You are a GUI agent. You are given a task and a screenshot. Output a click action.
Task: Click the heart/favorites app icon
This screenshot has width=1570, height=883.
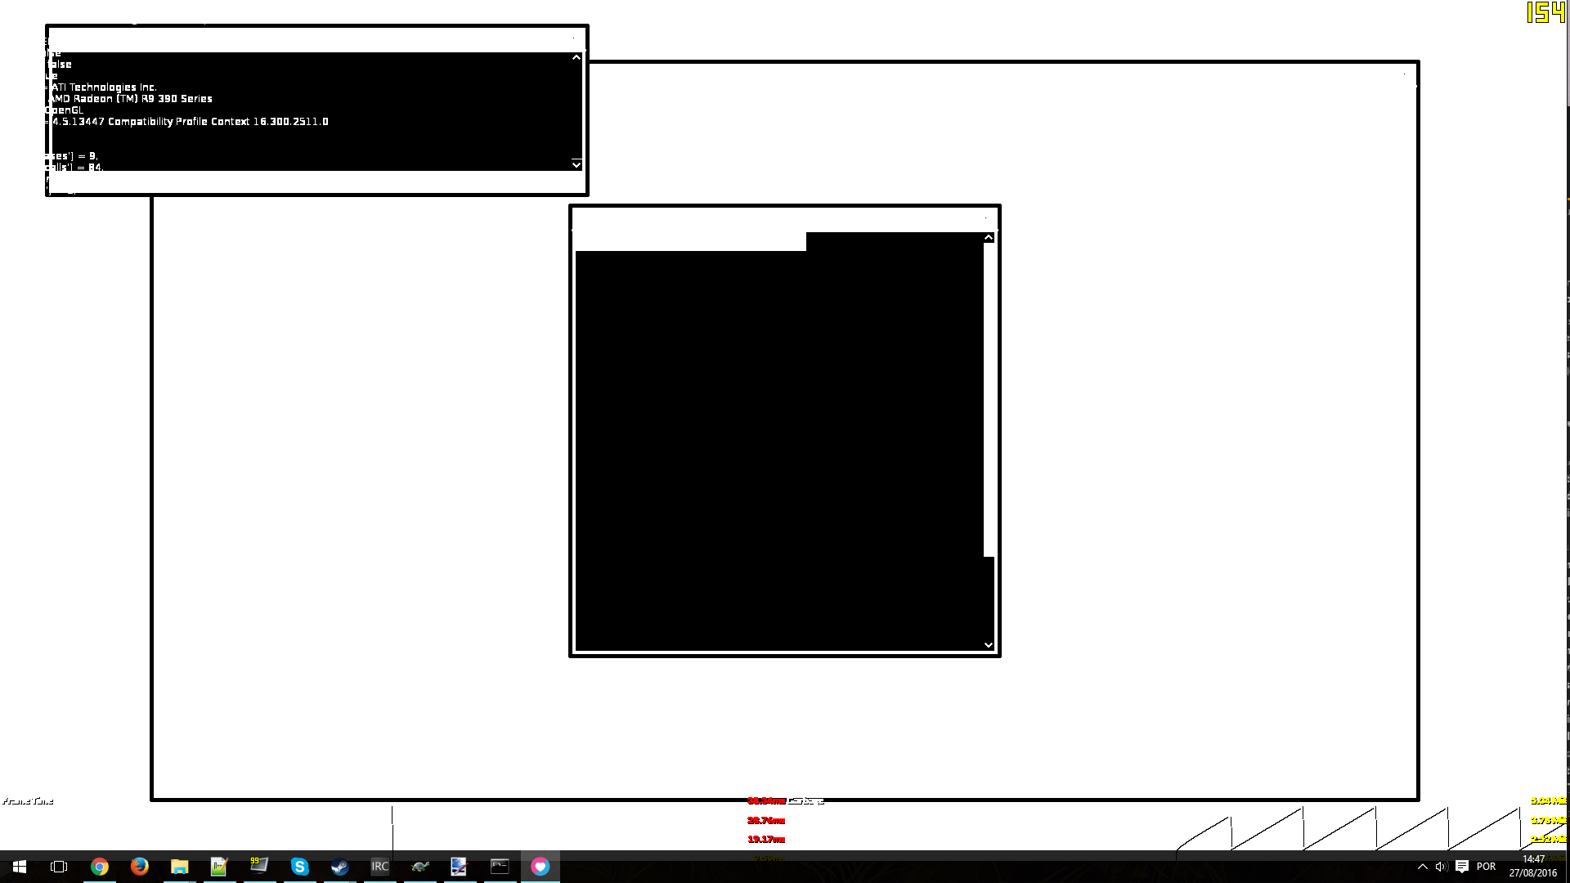click(539, 866)
